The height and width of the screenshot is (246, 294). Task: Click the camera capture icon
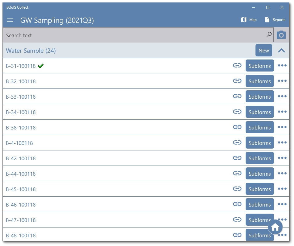point(281,35)
